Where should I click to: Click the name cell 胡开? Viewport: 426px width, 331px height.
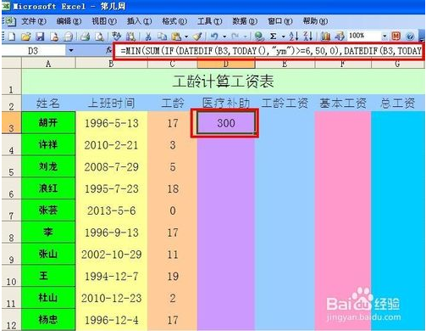(48, 122)
